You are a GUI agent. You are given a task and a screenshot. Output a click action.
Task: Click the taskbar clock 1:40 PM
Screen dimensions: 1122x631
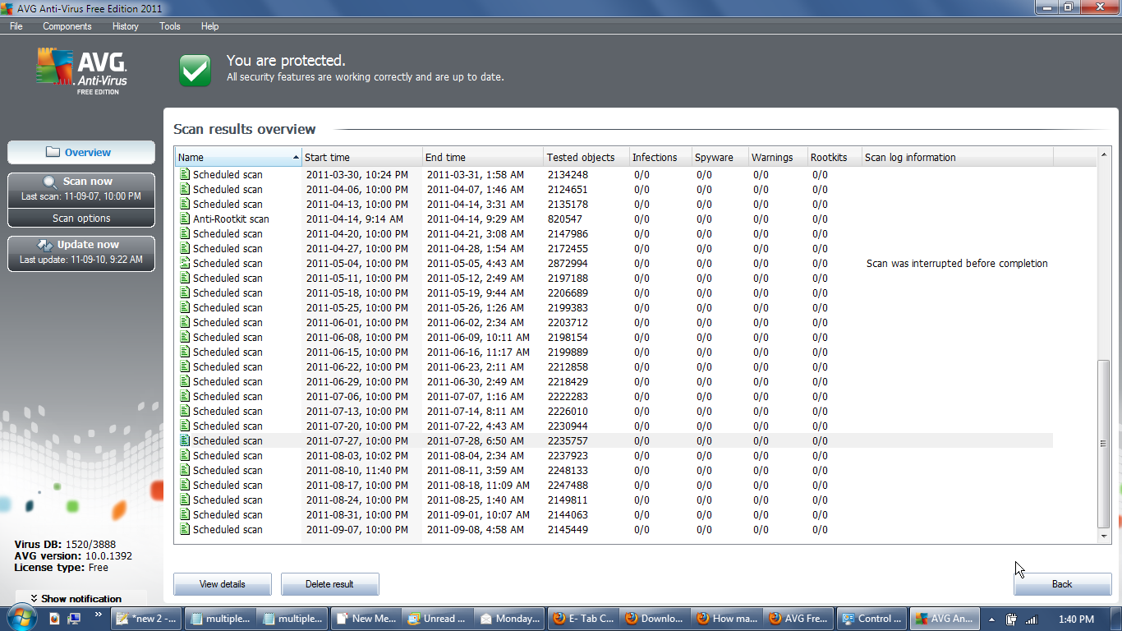[1076, 619]
